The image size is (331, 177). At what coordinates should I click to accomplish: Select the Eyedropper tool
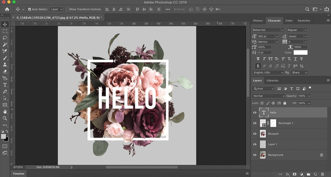5,51
